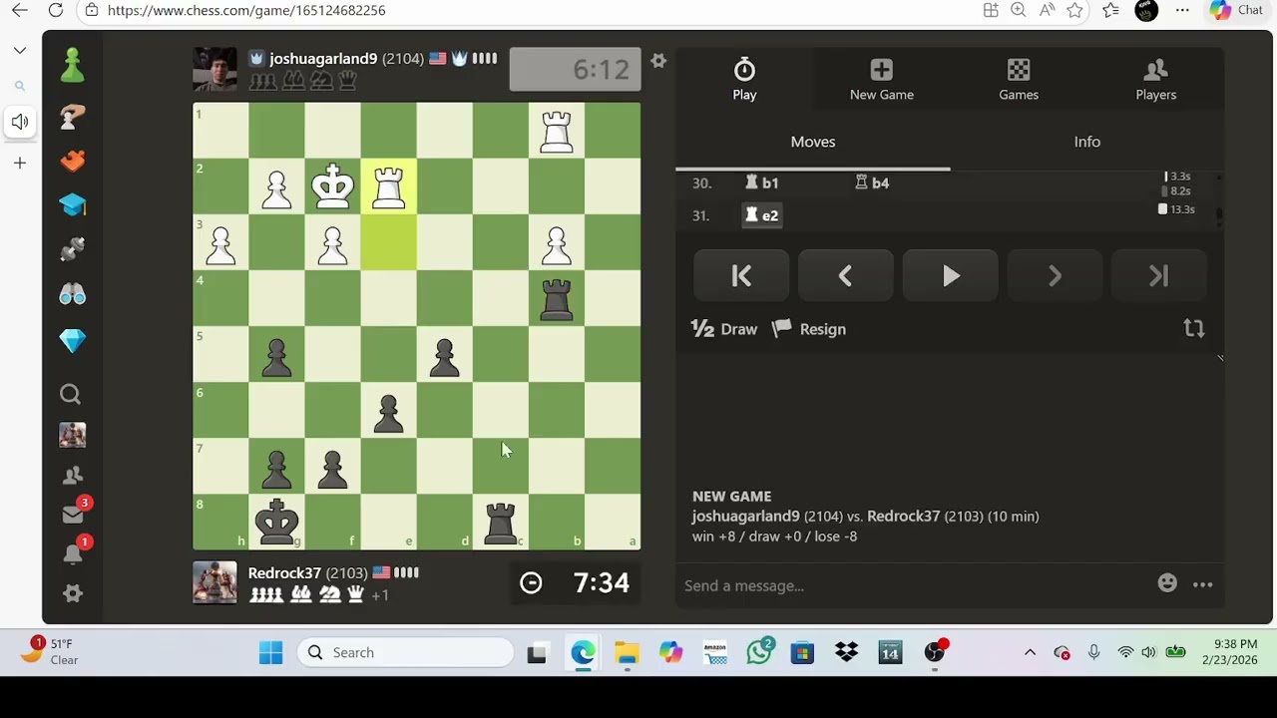Select the Moves subtab
This screenshot has width=1277, height=718.
813,142
